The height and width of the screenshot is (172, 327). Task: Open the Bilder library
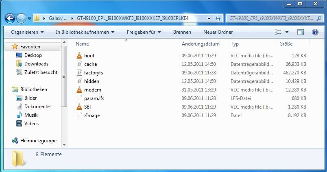tap(31, 98)
